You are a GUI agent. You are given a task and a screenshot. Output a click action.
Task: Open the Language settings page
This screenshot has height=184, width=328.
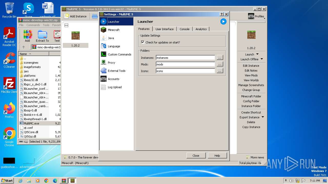click(117, 46)
